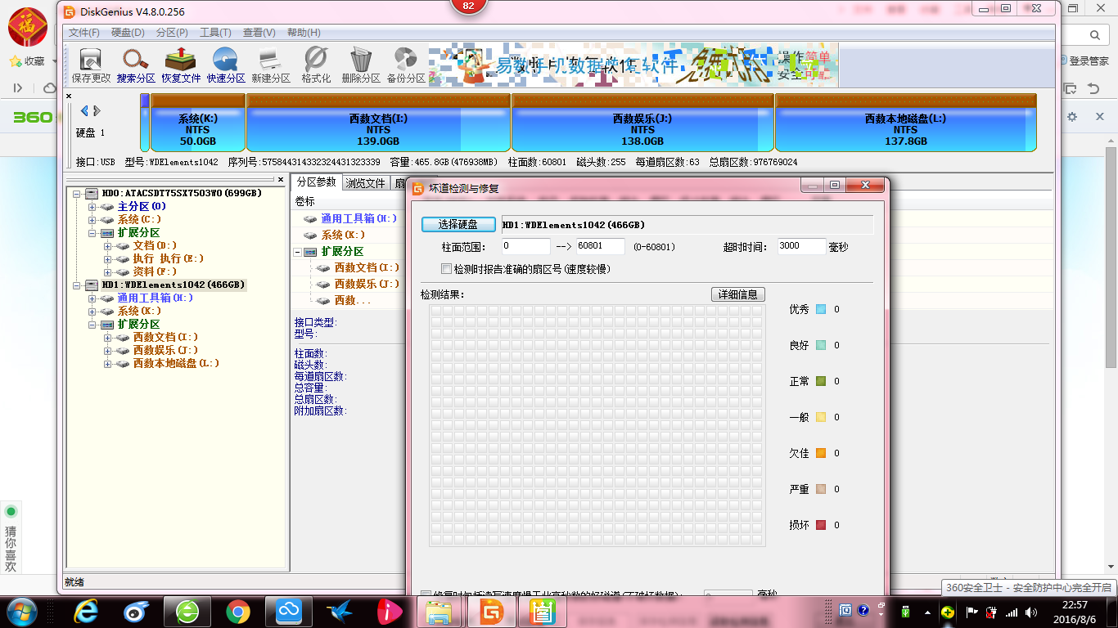This screenshot has height=628, width=1118.
Task: Collapse 扩展分区 in the volume list
Action: coord(299,252)
